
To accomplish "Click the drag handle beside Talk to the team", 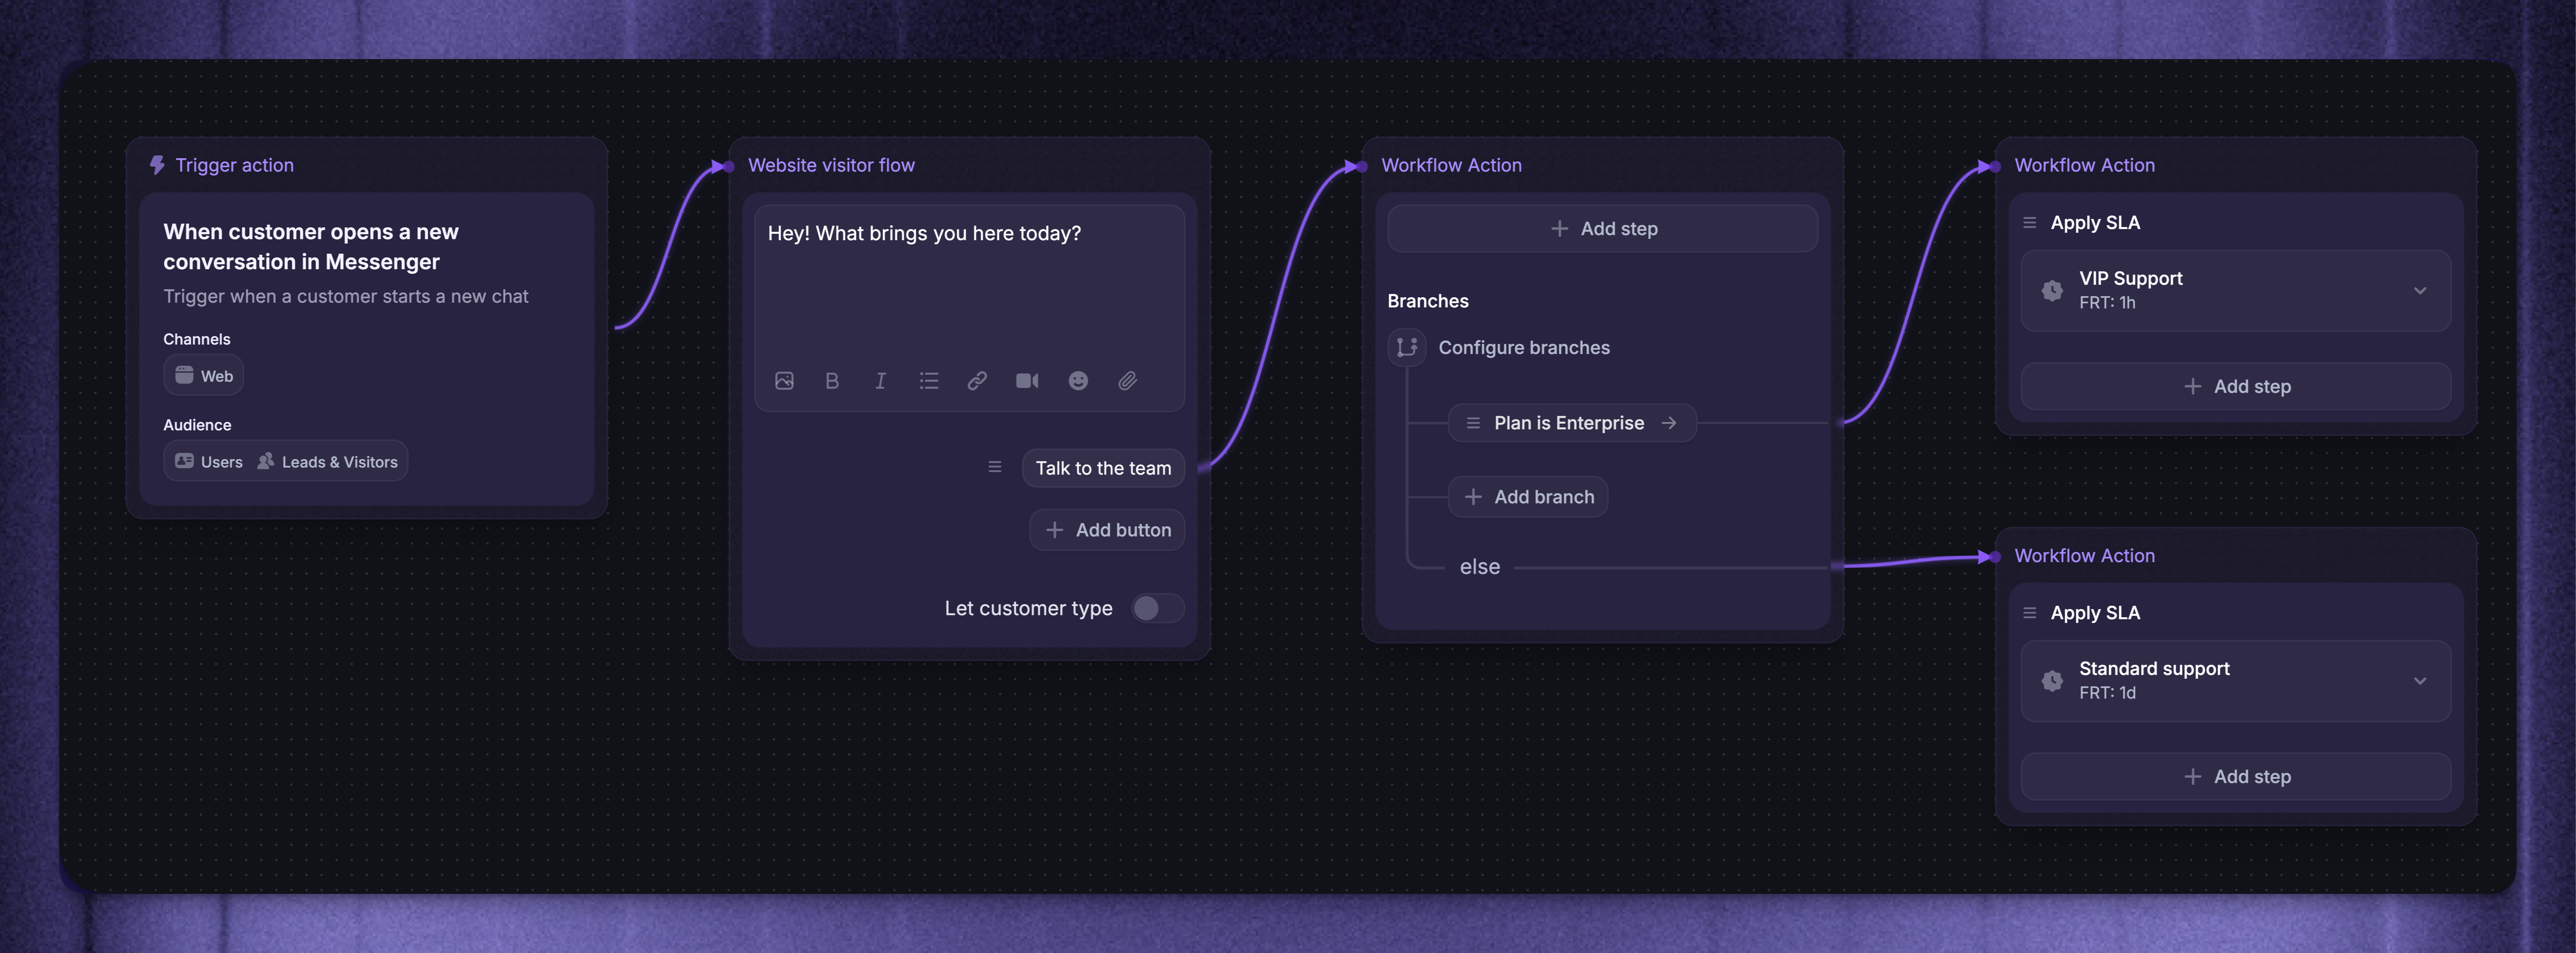I will coord(995,467).
